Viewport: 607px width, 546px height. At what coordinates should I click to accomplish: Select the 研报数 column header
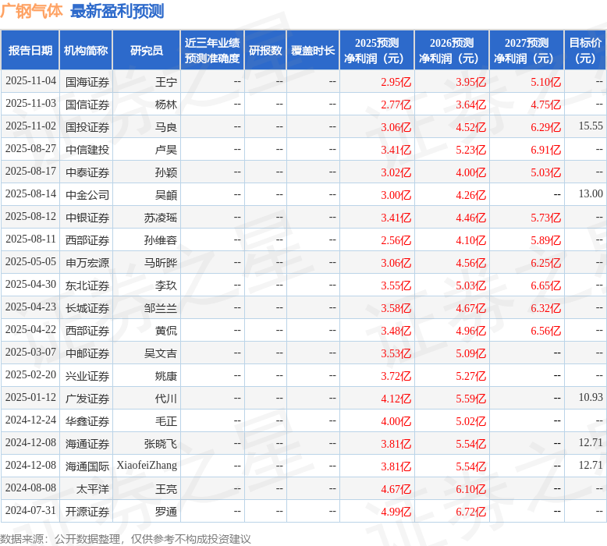point(265,51)
